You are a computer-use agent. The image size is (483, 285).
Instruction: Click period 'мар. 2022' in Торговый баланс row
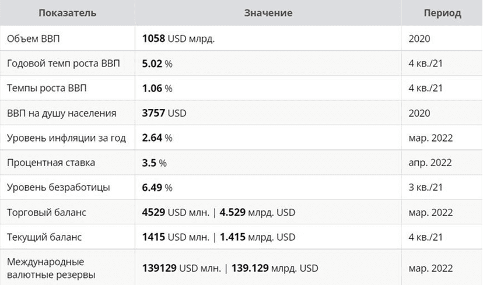(x=430, y=212)
